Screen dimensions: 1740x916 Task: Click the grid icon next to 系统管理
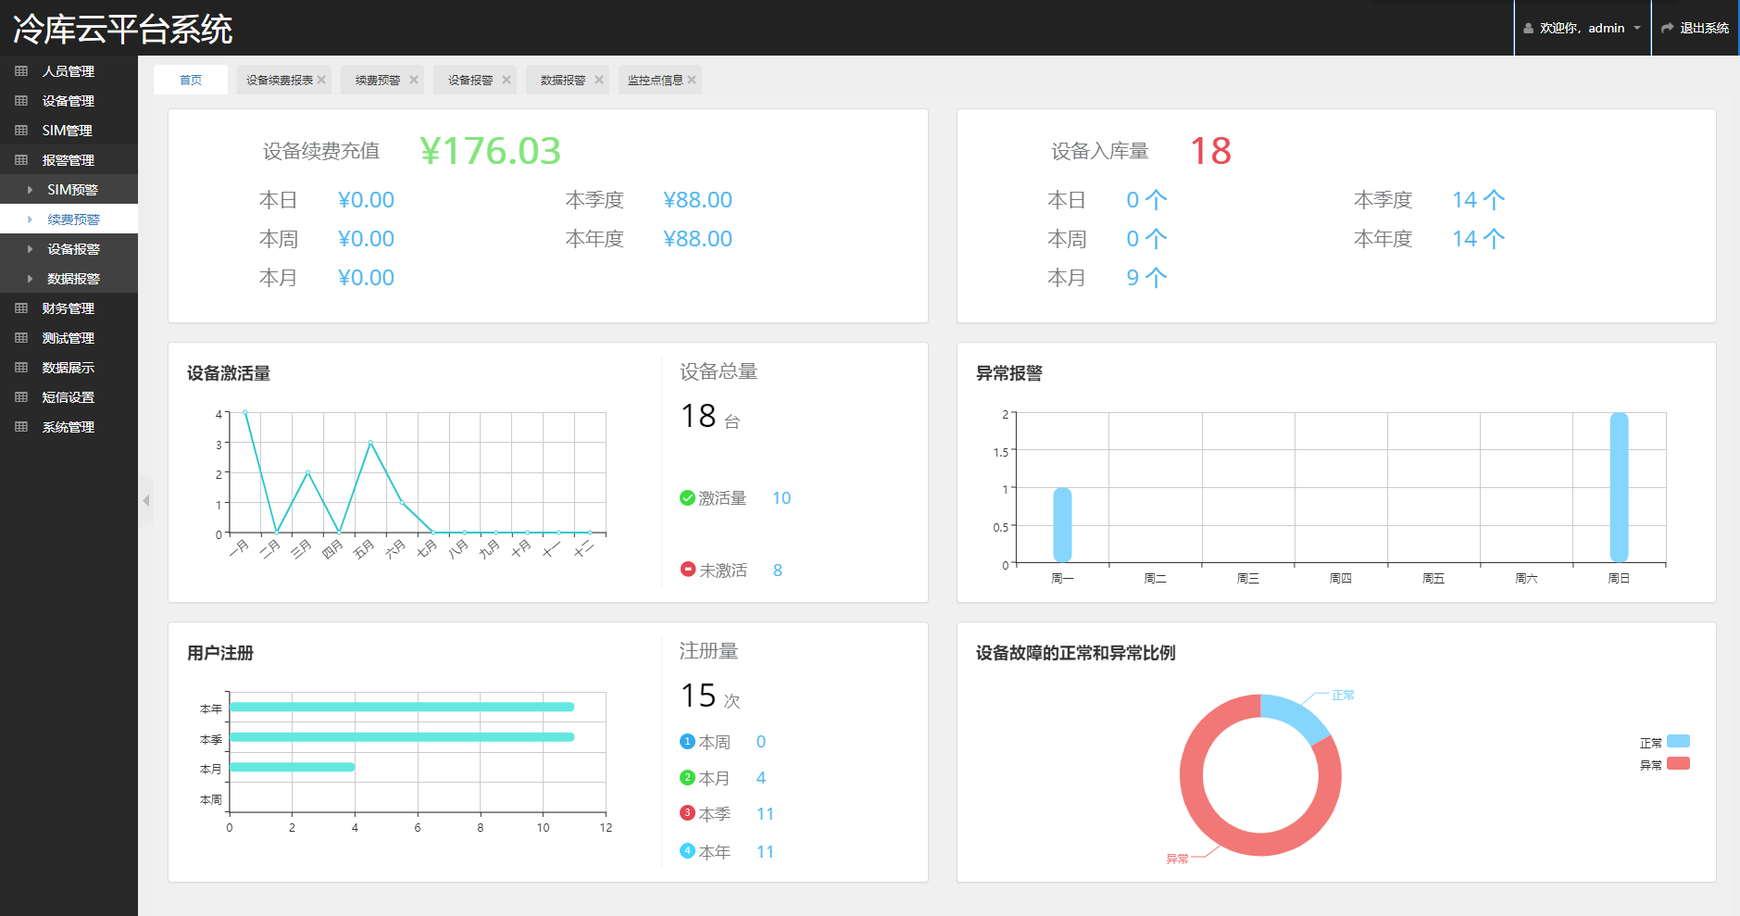[x=21, y=427]
